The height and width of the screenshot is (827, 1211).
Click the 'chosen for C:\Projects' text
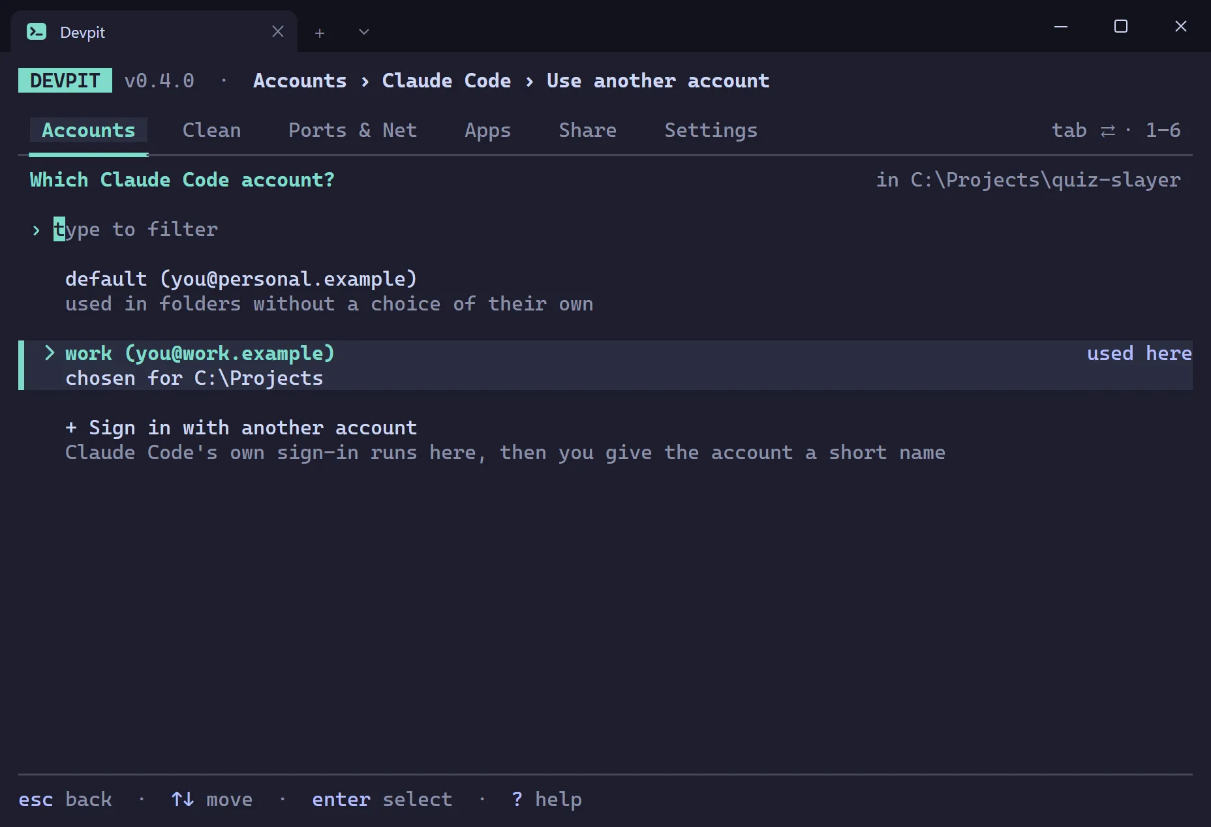(194, 378)
